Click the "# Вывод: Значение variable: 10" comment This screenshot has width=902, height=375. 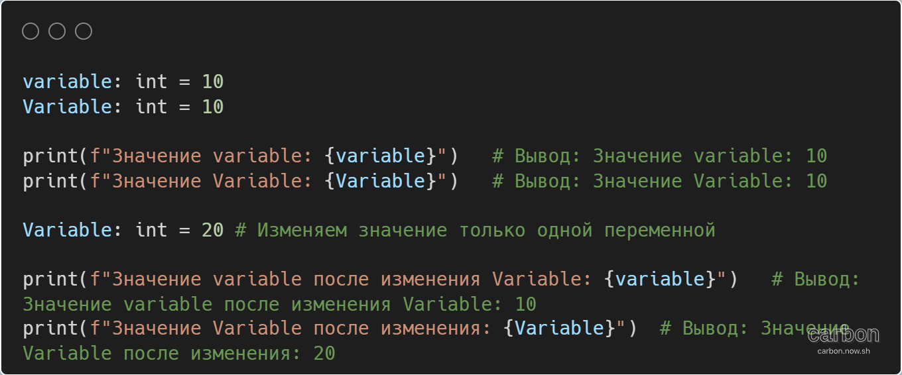[660, 156]
